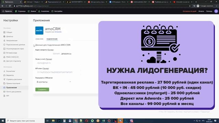219x123 pixels.
Task: Click the amoCRM app logo
Action: click(x=39, y=30)
